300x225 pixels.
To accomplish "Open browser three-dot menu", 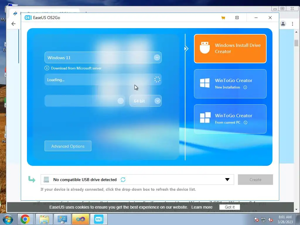I will tap(292, 24).
